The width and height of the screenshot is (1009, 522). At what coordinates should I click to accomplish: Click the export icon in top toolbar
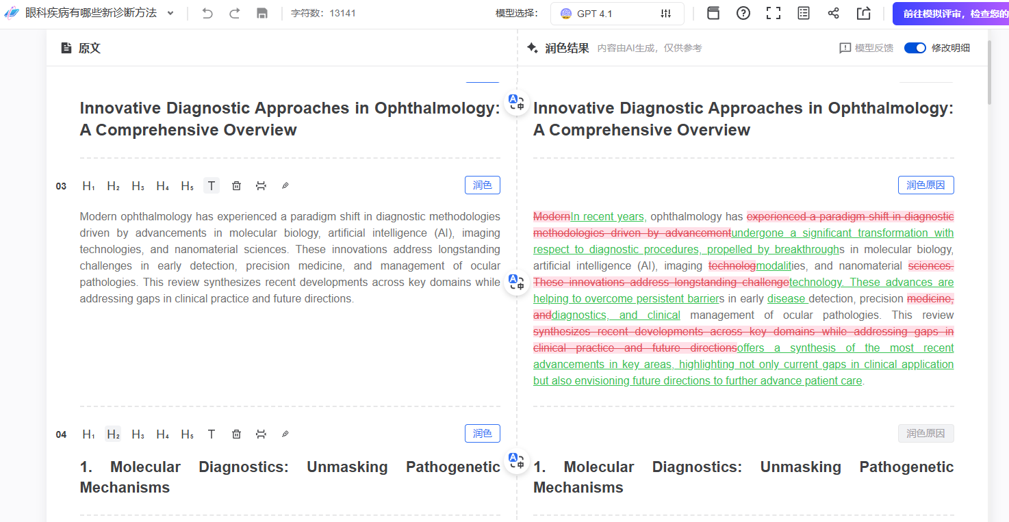coord(863,13)
